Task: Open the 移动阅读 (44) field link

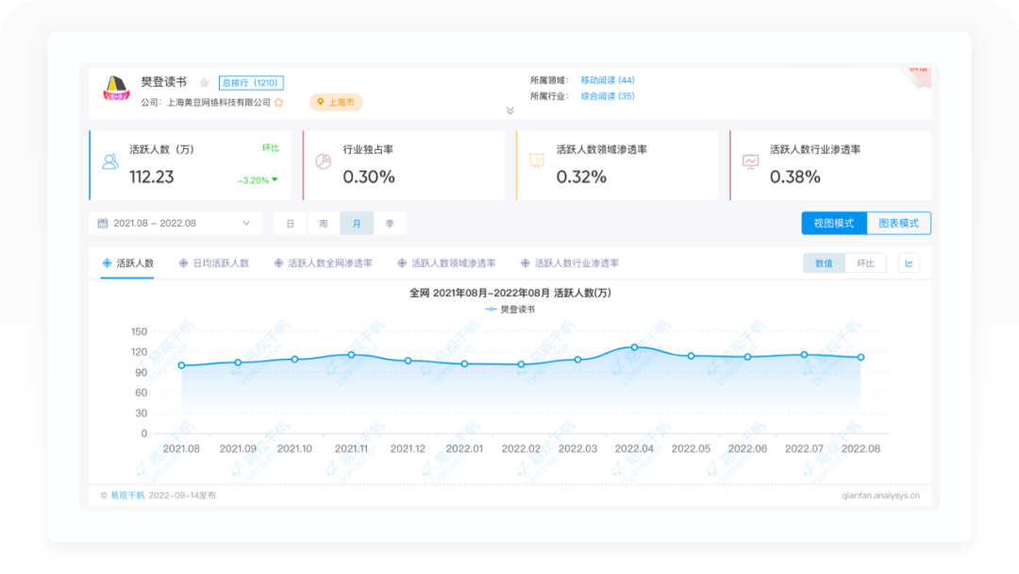Action: 608,80
